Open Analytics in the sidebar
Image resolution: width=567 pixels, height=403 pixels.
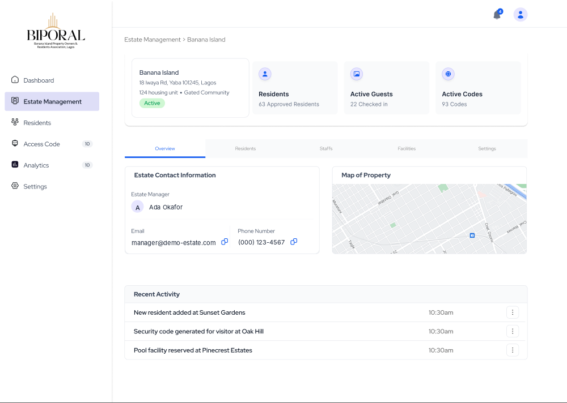point(52,165)
